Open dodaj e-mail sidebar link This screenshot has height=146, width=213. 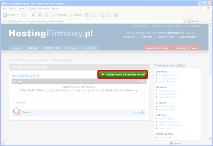(x=166, y=110)
